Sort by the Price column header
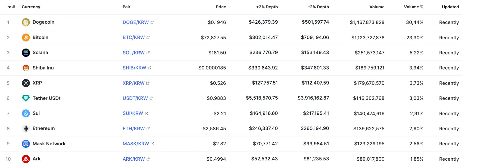This screenshot has width=486, height=165. (221, 7)
